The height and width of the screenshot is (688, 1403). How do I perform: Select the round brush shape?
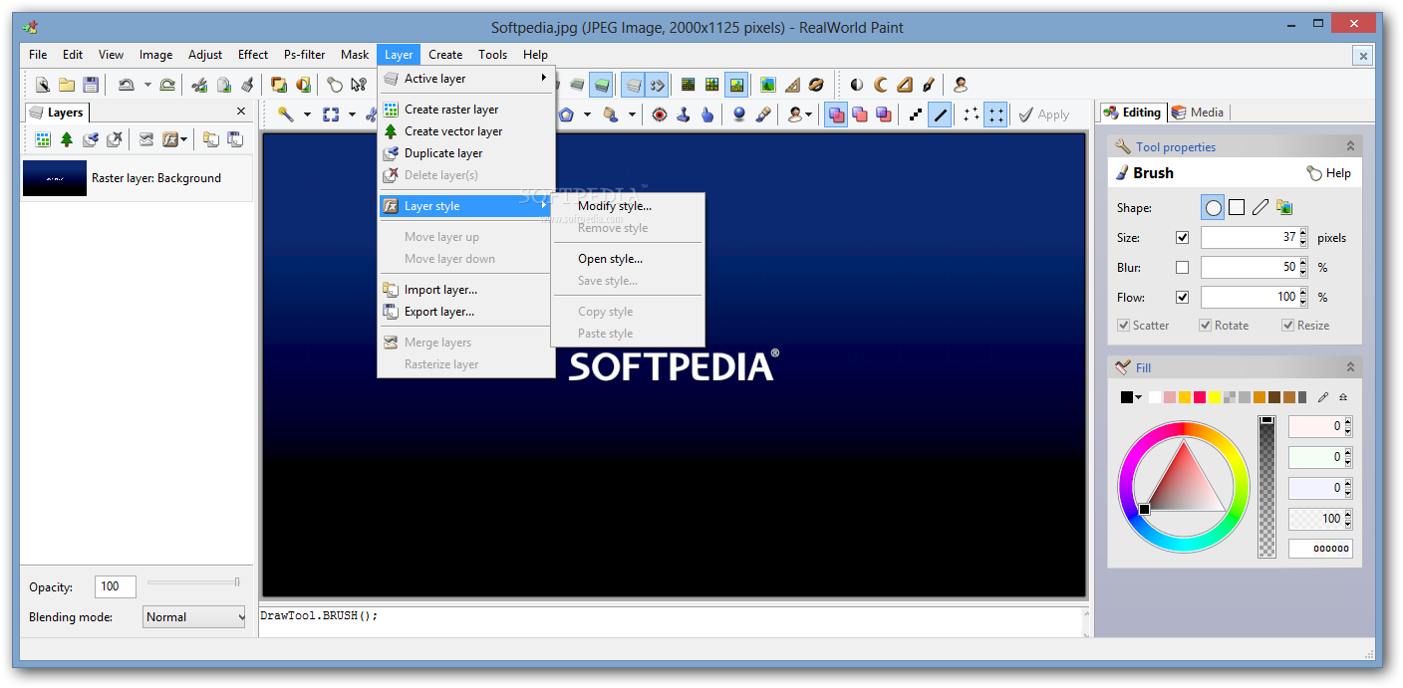[1213, 208]
